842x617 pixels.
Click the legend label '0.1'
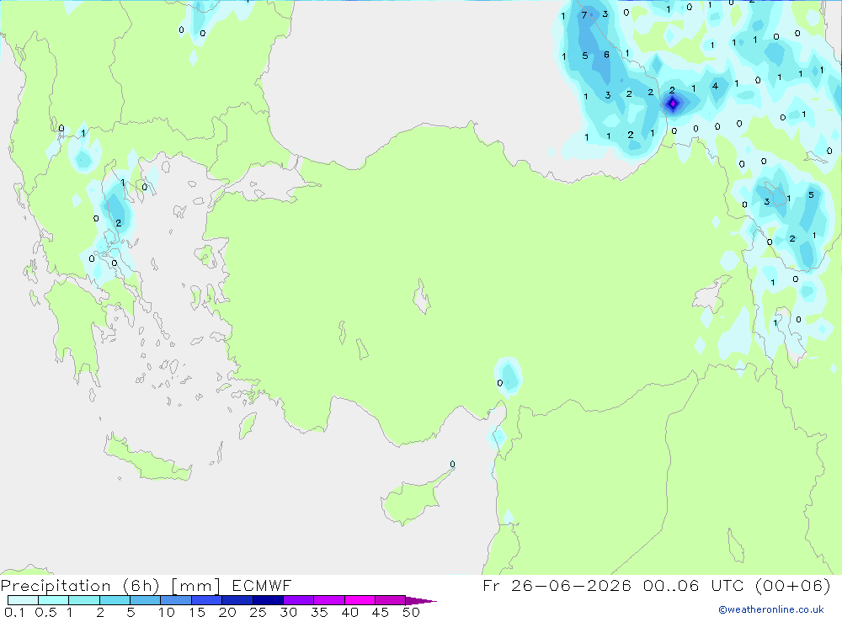14,612
